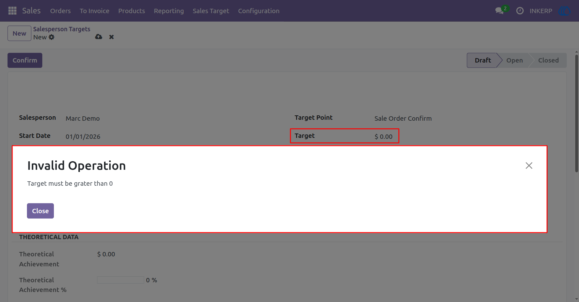Click the Confirm button

(x=25, y=60)
